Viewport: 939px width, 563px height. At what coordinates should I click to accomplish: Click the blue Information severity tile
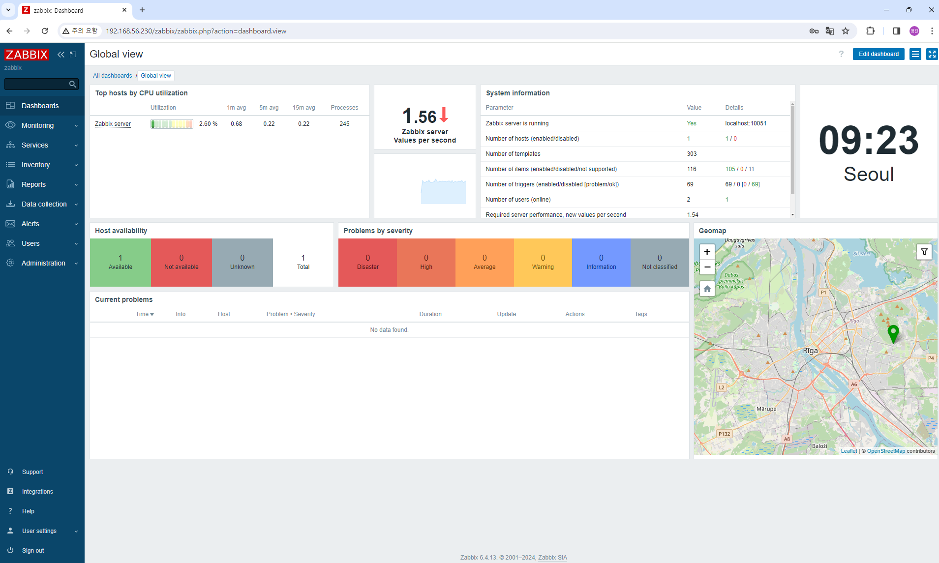point(601,263)
